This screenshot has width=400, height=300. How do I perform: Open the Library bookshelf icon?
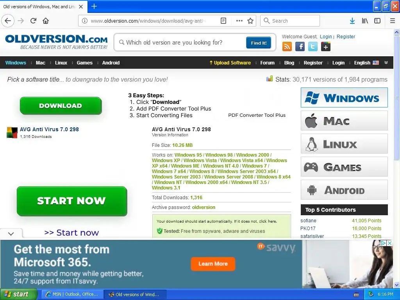(x=365, y=21)
